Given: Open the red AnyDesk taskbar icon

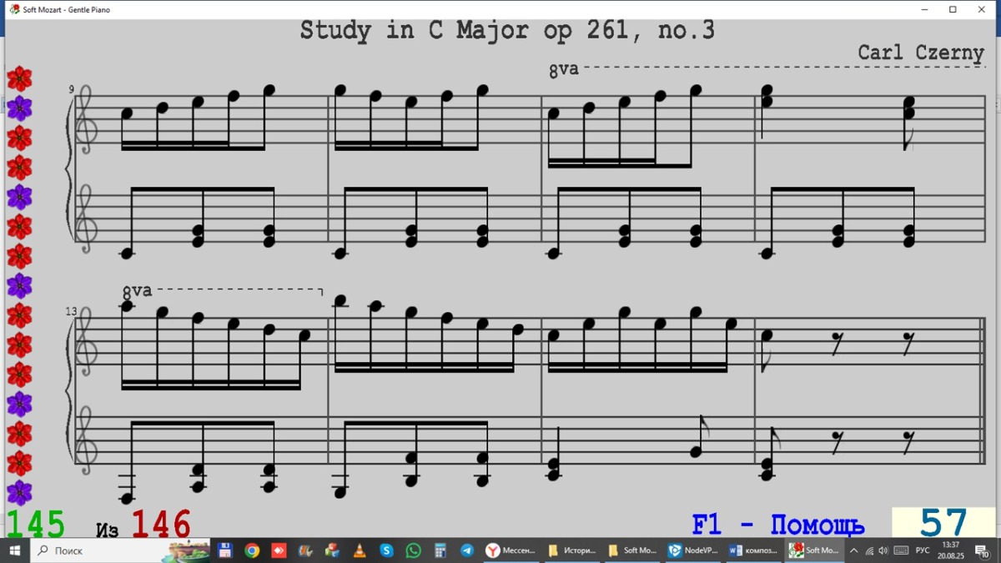Looking at the screenshot, I should point(279,550).
